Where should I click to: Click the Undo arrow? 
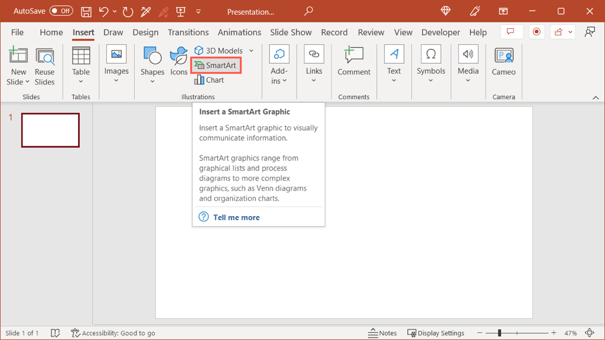[x=103, y=12]
